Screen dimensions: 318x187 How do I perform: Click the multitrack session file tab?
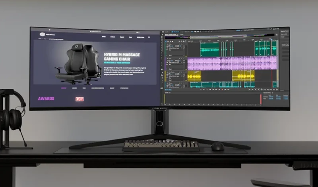(x=172, y=34)
